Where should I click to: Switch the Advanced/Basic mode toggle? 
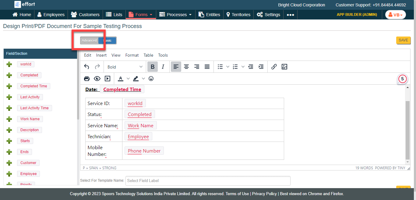(98, 40)
